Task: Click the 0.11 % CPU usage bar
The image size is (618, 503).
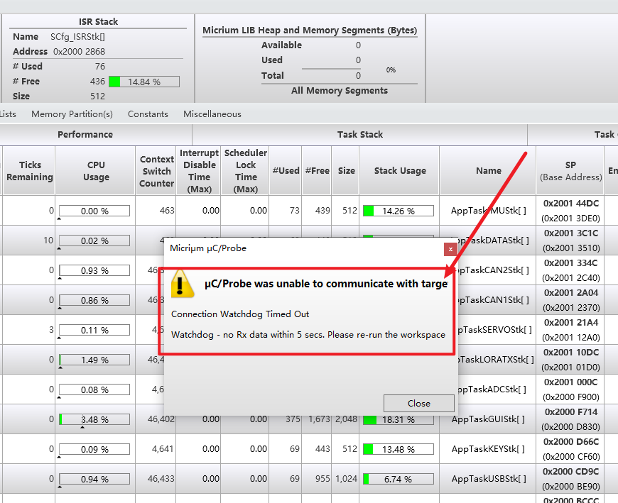Action: coord(94,330)
